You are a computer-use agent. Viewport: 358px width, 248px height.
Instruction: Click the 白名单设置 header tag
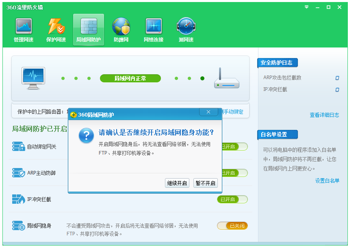pyautogui.click(x=278, y=135)
